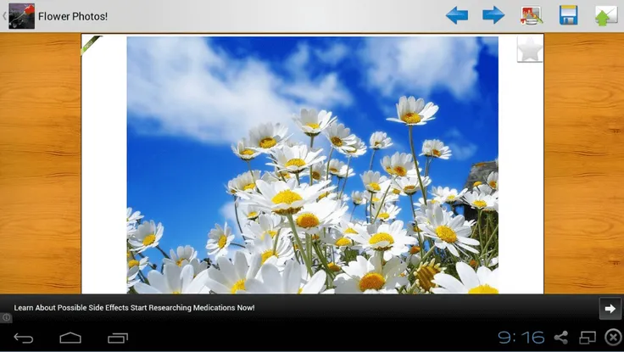Image resolution: width=624 pixels, height=352 pixels.
Task: Advance to the next flower photo
Action: [493, 15]
